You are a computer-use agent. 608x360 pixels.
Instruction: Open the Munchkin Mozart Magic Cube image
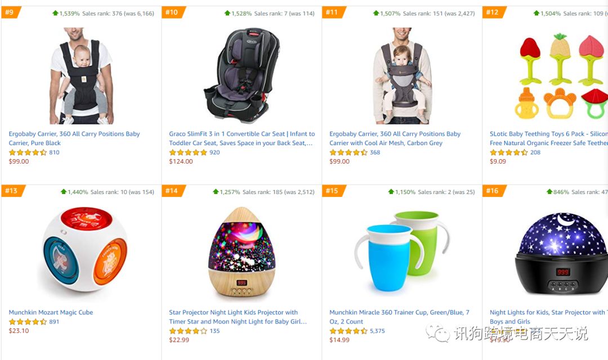[84, 250]
